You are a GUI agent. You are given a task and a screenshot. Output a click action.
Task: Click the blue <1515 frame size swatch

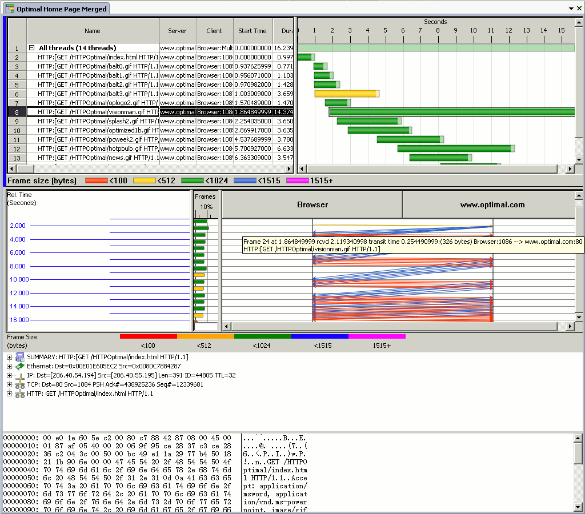click(x=245, y=180)
